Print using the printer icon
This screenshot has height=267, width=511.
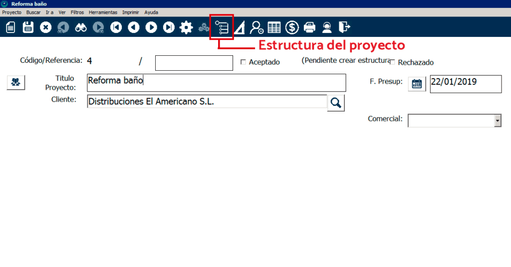coord(310,27)
